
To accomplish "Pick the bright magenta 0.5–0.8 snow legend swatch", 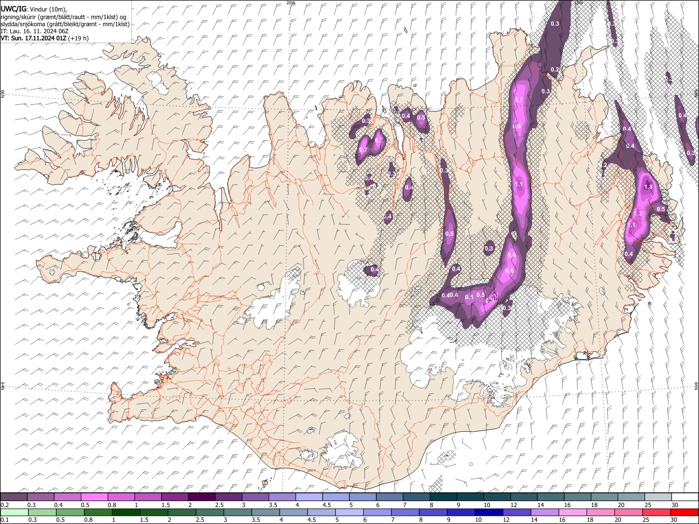I will pos(95,497).
